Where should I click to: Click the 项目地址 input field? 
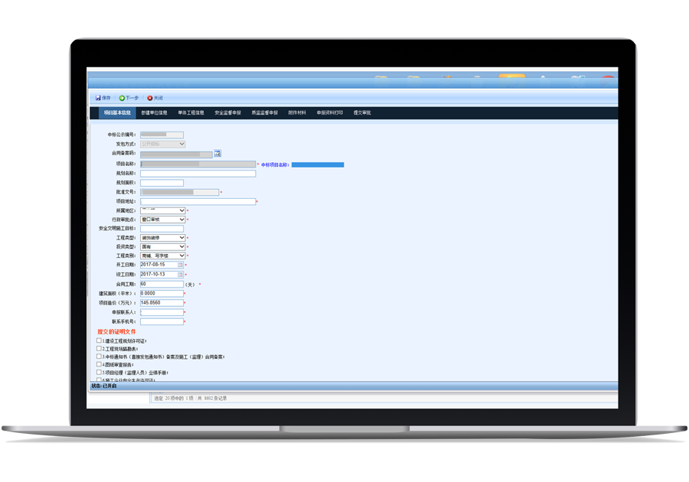[x=198, y=202]
